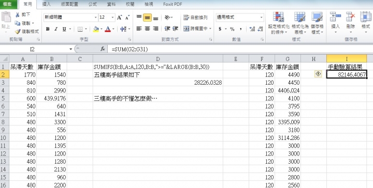
Task: Switch to the 插入 (Insert) tab
Action: [x=46, y=4]
